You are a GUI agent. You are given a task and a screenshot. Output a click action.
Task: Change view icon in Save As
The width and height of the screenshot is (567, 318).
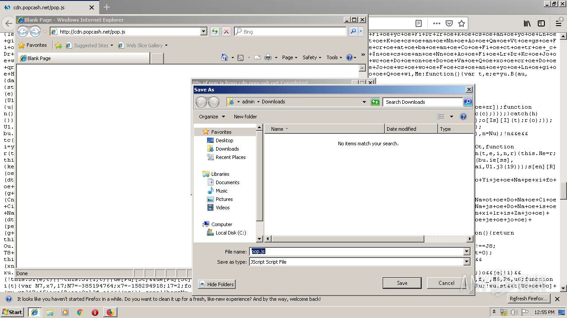point(441,117)
